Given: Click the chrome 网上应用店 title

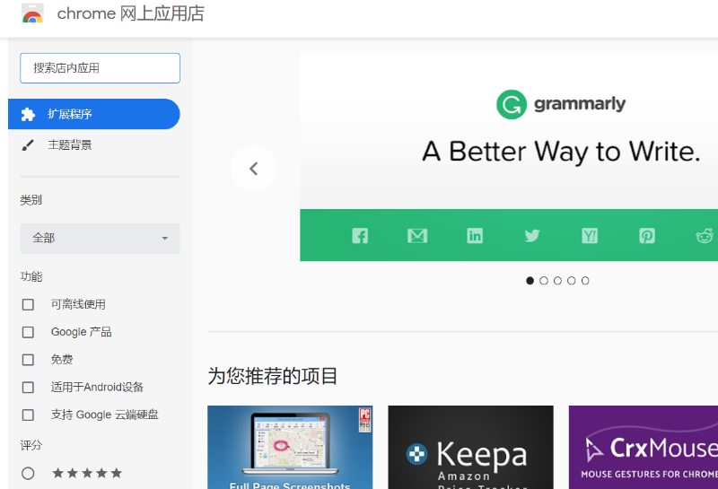Looking at the screenshot, I should 130,13.
